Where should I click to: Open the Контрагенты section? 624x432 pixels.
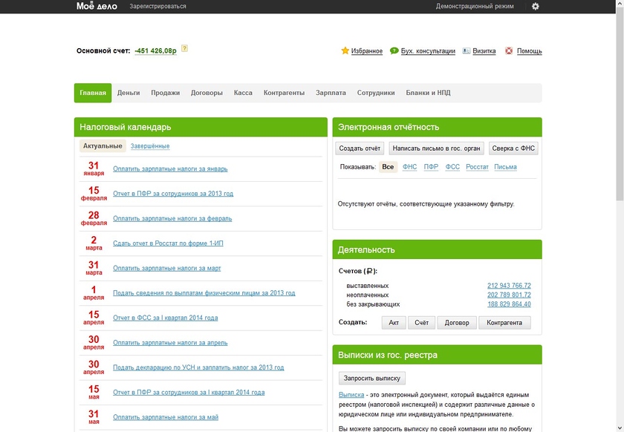[x=284, y=94]
